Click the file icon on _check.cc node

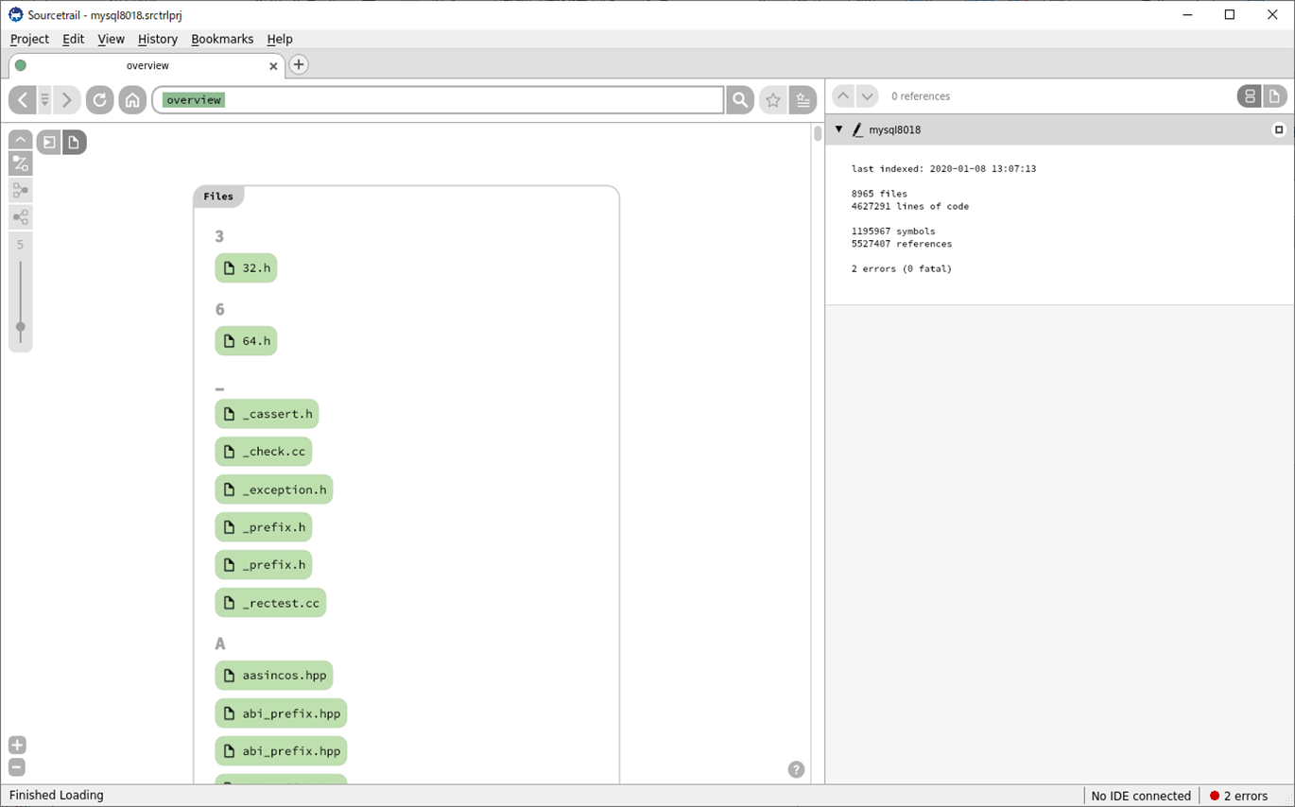pyautogui.click(x=229, y=452)
